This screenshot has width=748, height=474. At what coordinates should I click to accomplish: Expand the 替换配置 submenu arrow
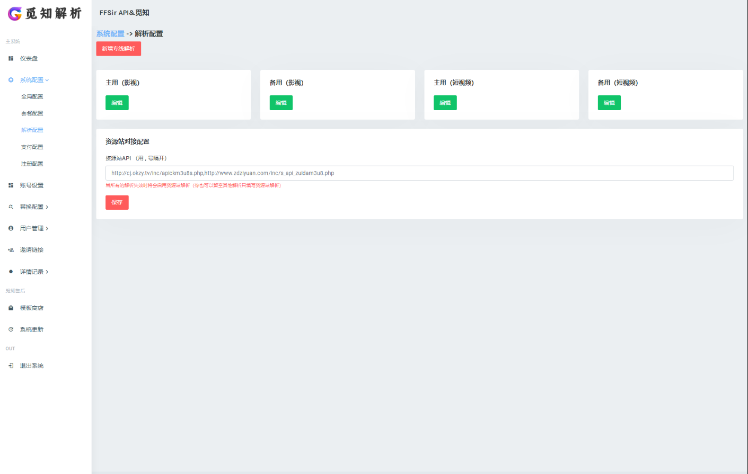click(47, 207)
